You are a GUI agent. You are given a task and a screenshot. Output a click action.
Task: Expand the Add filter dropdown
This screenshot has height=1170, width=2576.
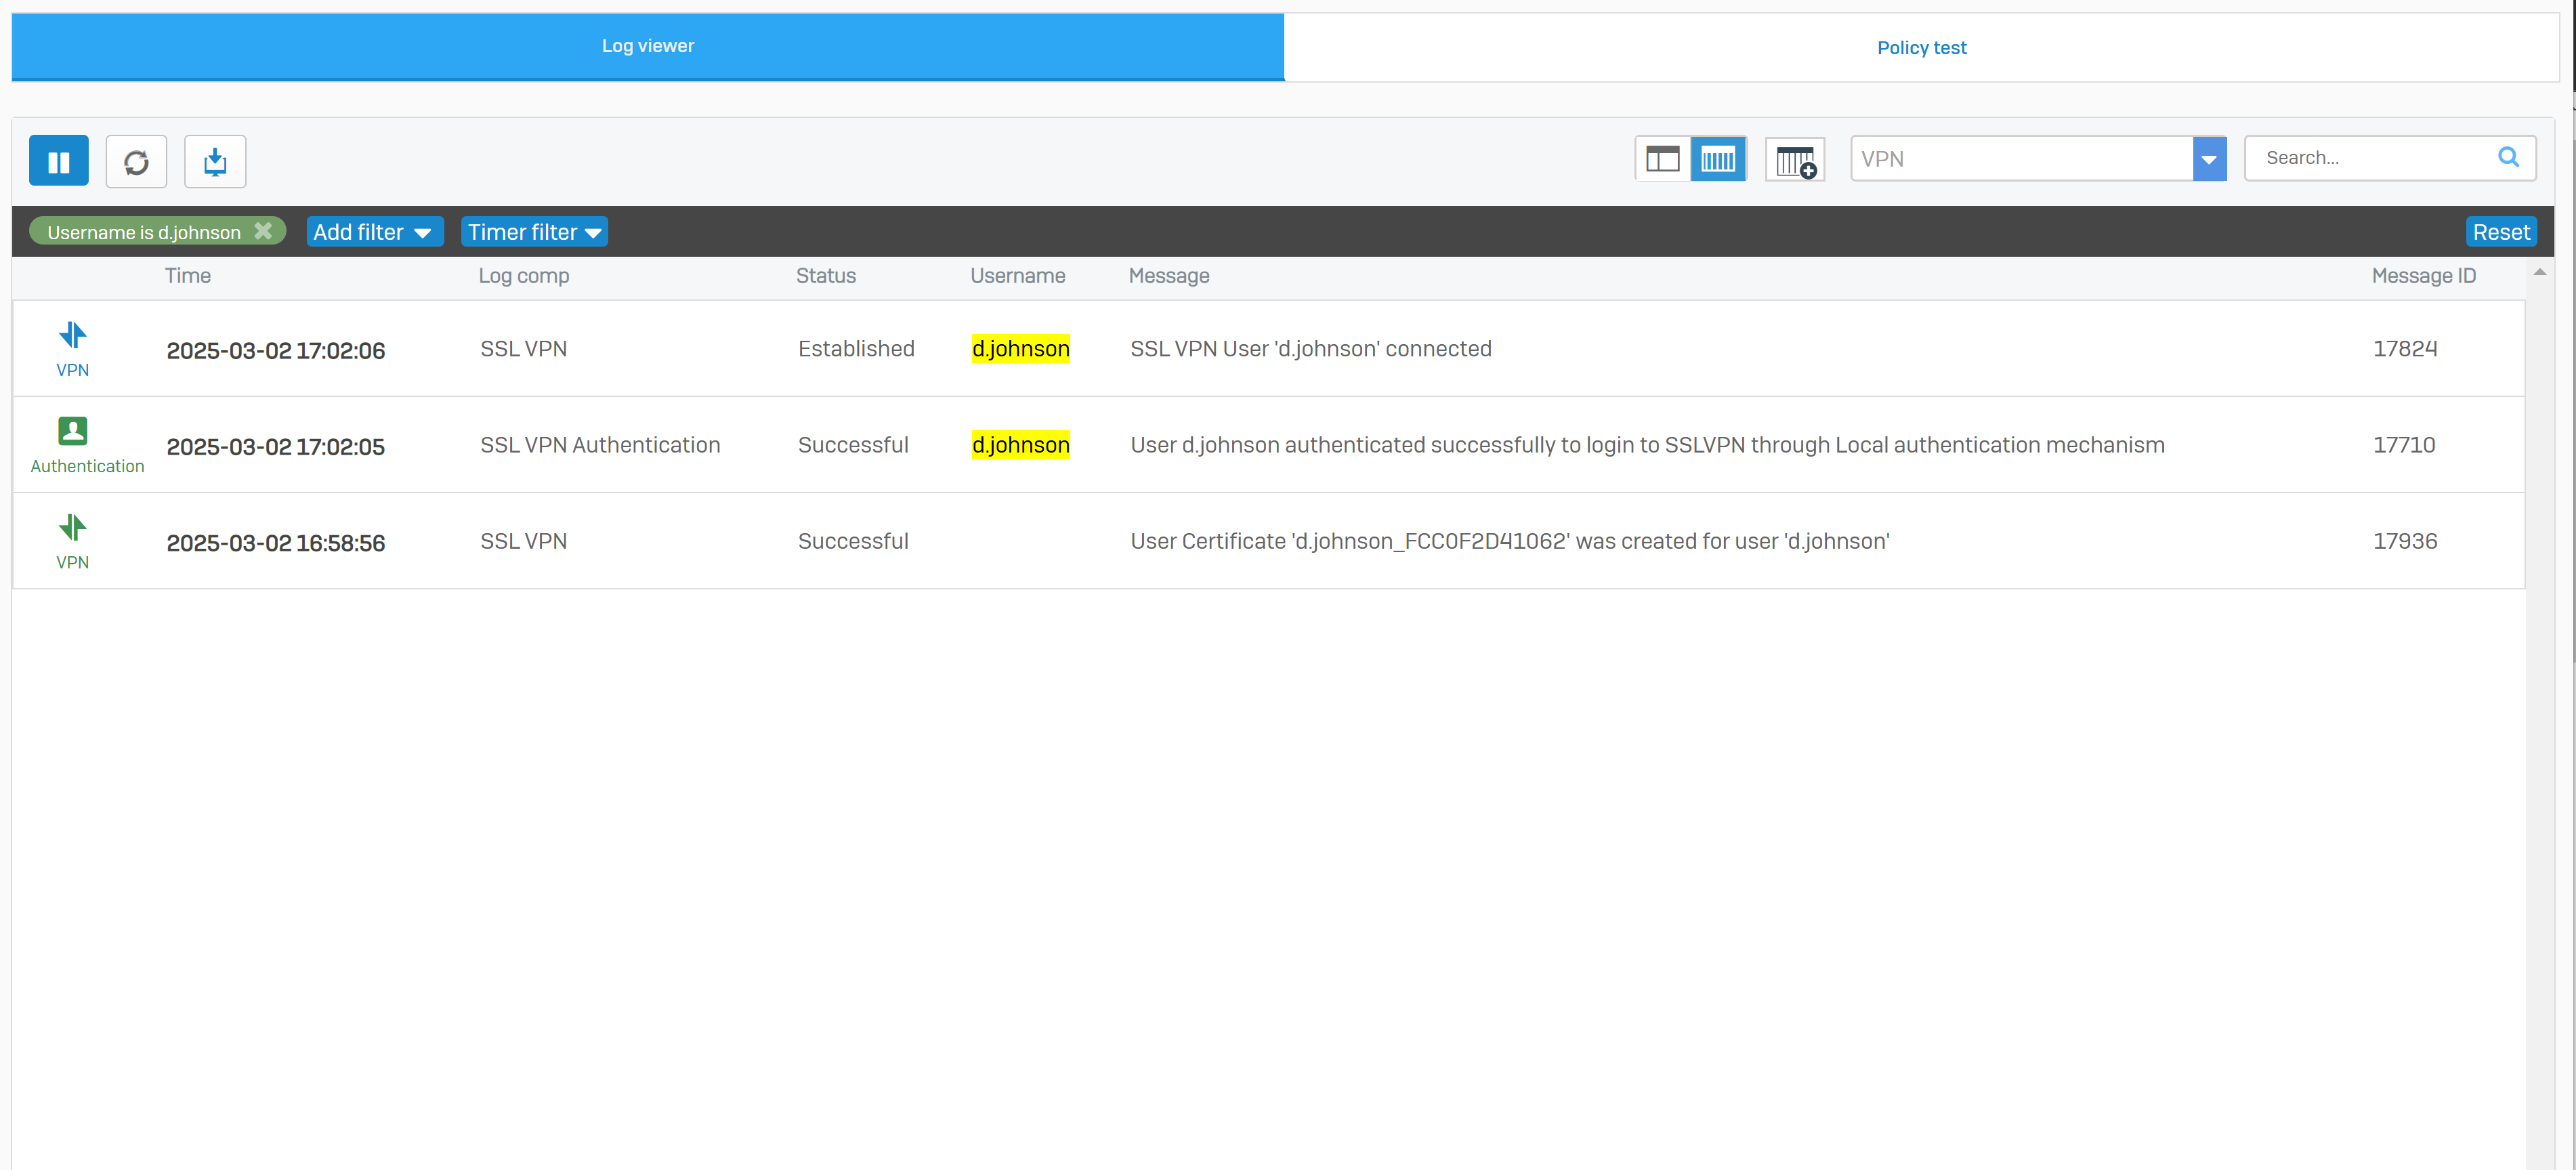[x=374, y=232]
